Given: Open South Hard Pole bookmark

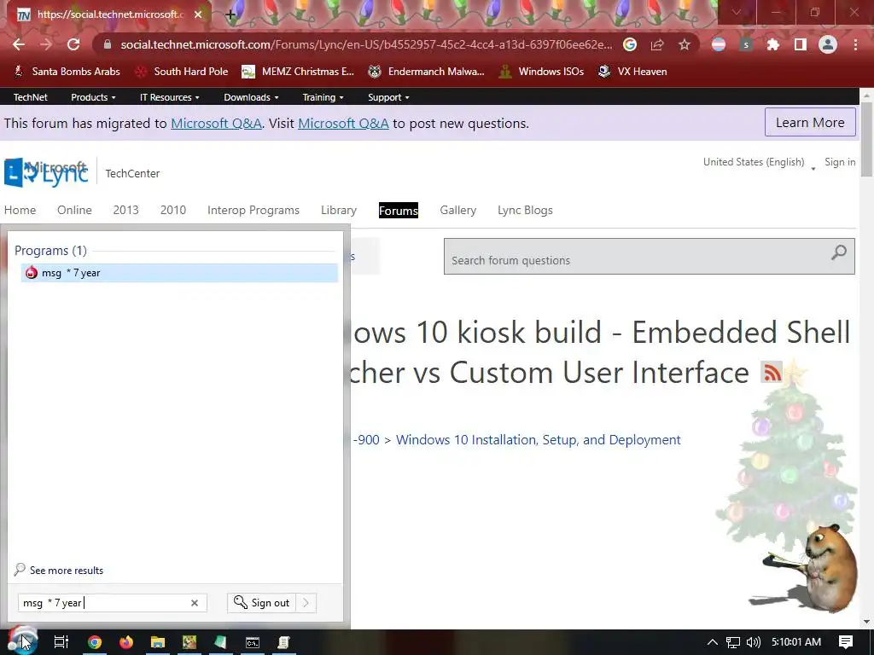Looking at the screenshot, I should (183, 72).
